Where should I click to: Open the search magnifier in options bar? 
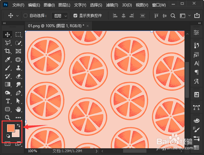tap(173, 16)
